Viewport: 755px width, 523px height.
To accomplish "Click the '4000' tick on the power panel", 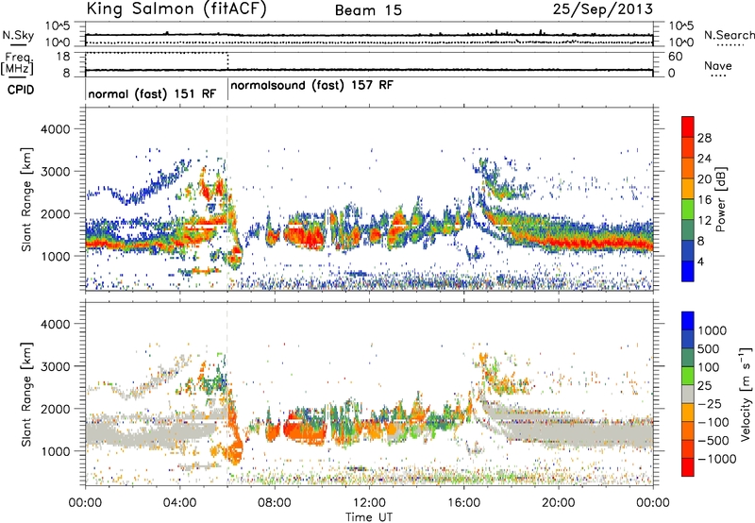I will [55, 129].
